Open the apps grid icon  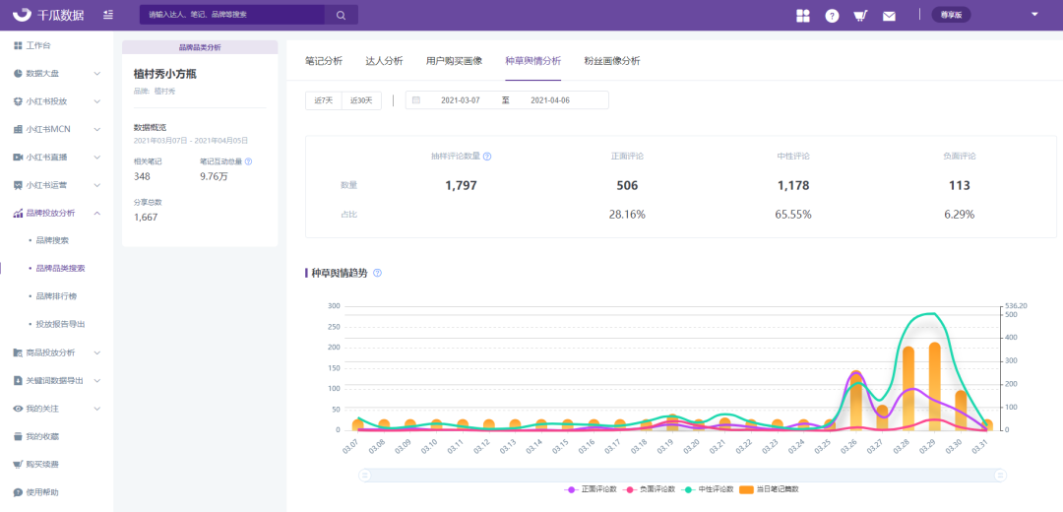point(803,16)
